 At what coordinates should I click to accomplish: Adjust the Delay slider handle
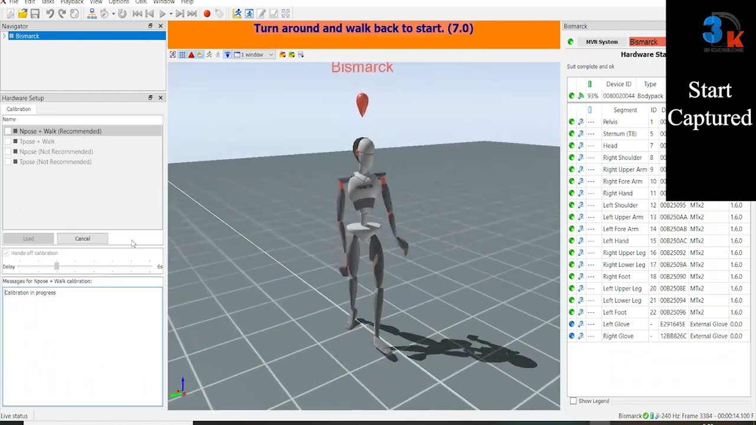point(57,266)
